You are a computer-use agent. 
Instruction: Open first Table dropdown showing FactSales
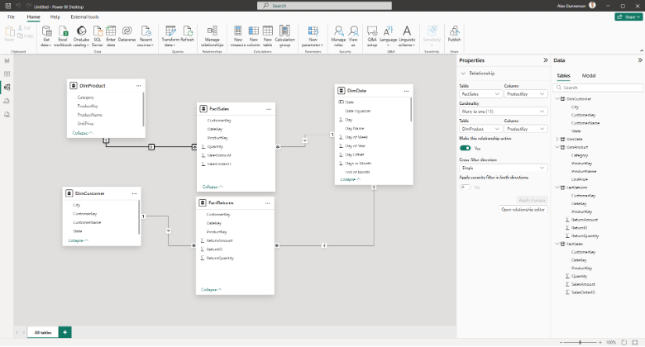tap(480, 94)
